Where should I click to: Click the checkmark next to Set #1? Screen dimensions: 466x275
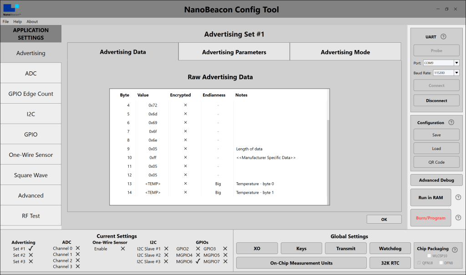[x=31, y=249]
